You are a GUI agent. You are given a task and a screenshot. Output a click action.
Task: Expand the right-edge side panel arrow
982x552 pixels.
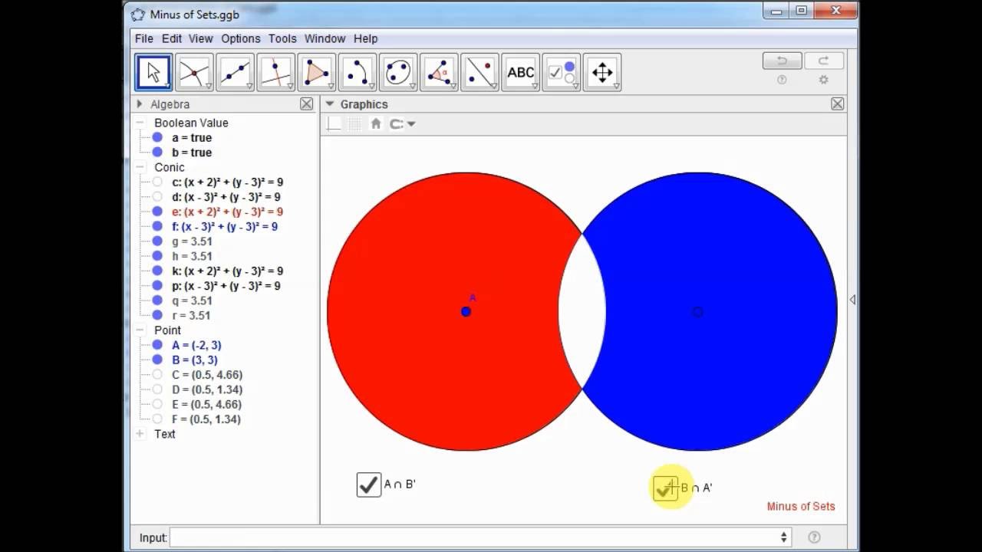[852, 300]
